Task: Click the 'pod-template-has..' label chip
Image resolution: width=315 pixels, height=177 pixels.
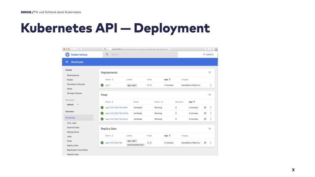Action: [136, 145]
